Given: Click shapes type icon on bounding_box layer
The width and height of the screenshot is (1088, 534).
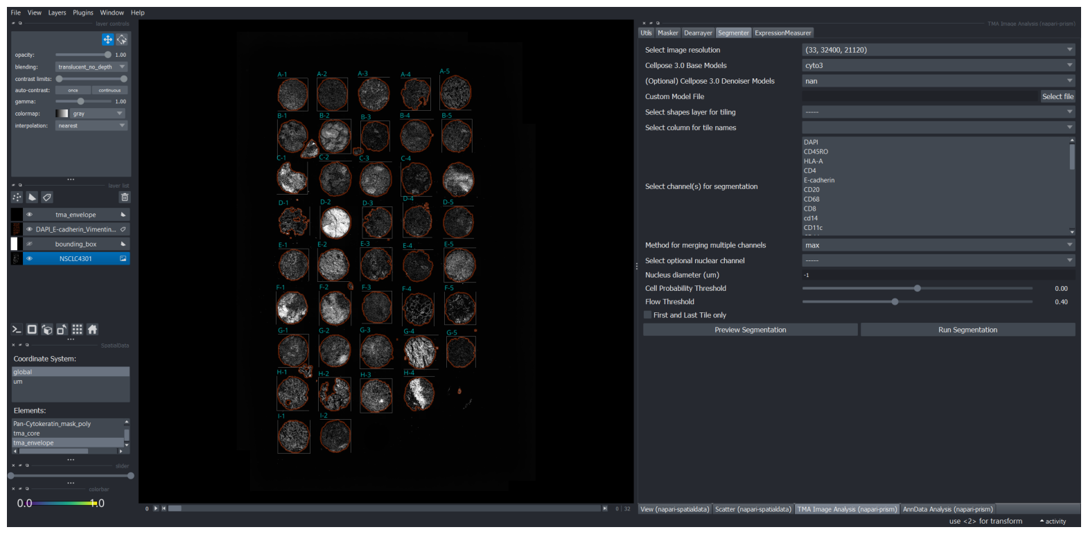Looking at the screenshot, I should click(x=123, y=244).
